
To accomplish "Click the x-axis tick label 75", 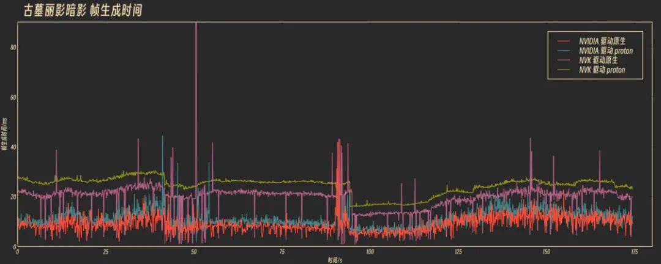I will [x=282, y=252].
